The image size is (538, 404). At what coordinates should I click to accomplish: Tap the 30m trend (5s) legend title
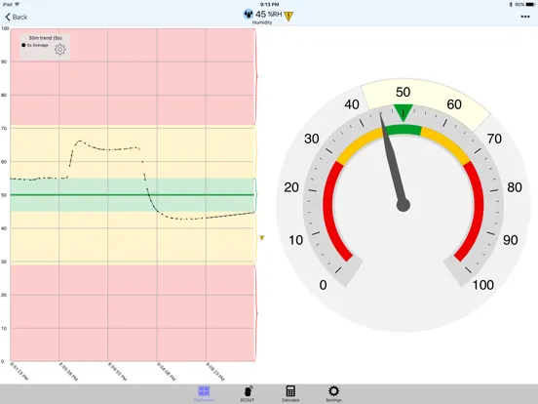(45, 38)
